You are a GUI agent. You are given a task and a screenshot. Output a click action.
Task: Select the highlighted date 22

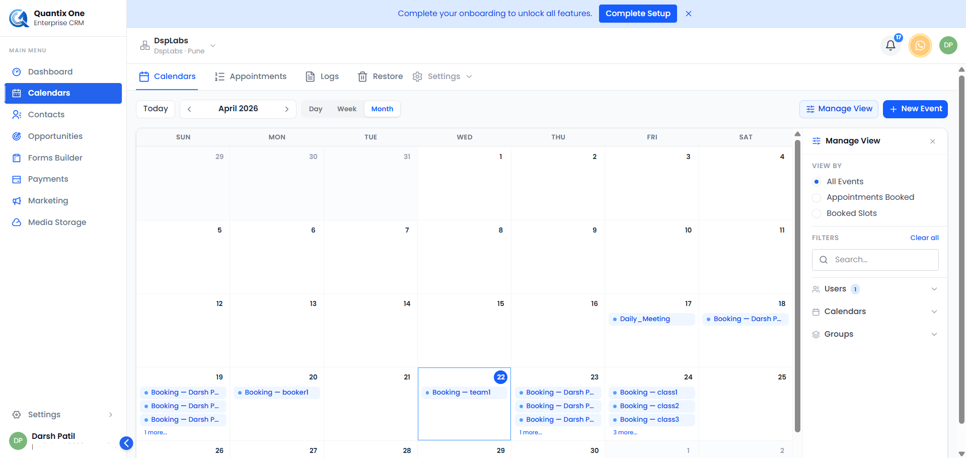500,377
